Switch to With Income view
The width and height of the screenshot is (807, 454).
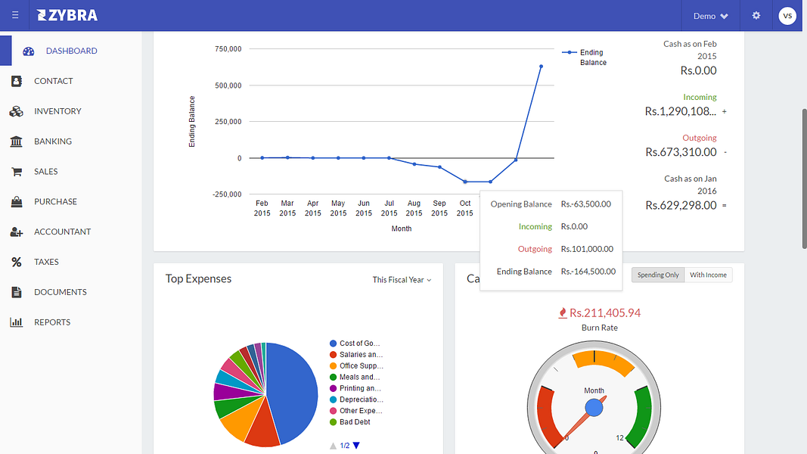[708, 275]
